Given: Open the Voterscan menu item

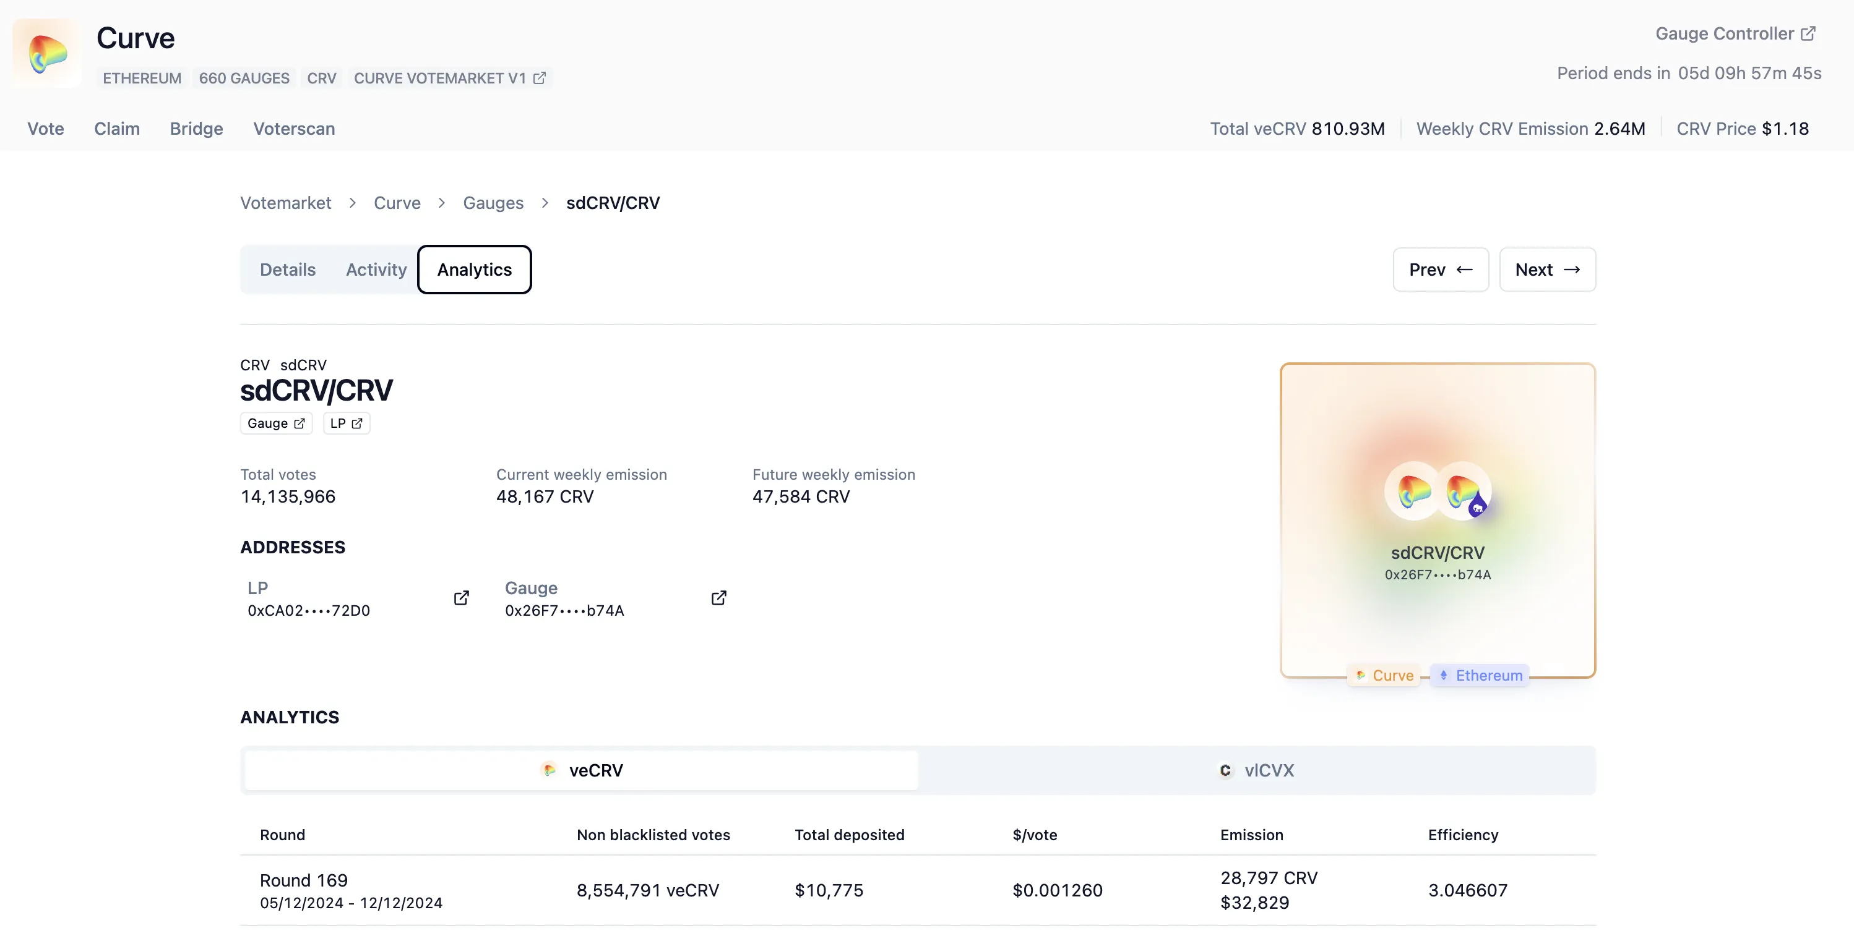Looking at the screenshot, I should pos(294,129).
